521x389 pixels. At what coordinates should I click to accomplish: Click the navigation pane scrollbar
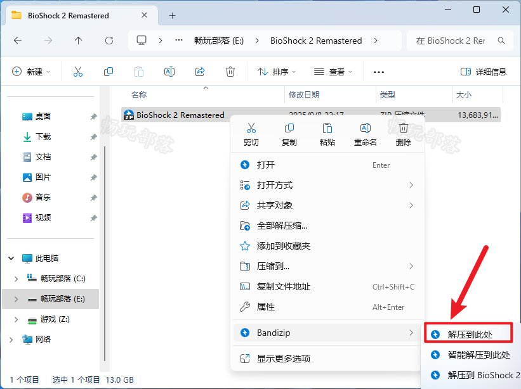coord(105,253)
